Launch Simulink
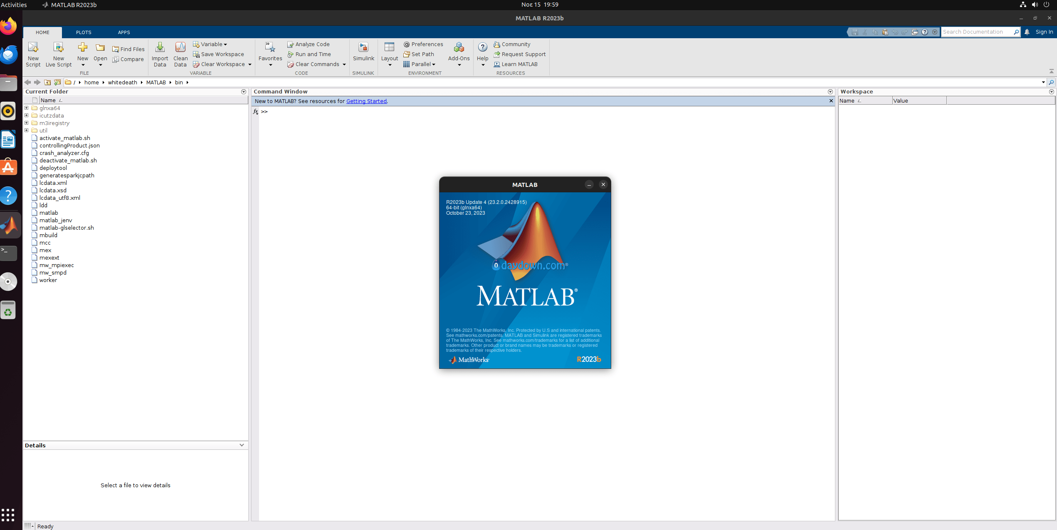The width and height of the screenshot is (1057, 530). (363, 52)
